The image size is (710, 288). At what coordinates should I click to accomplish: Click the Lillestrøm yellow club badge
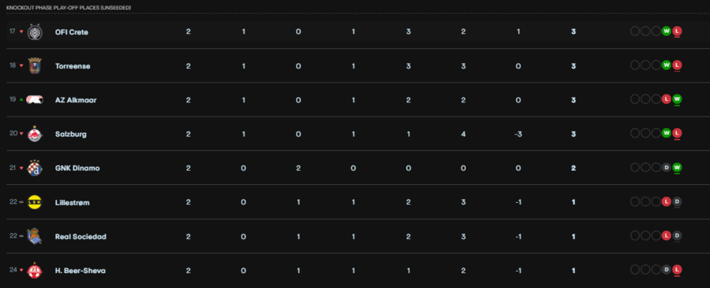pyautogui.click(x=35, y=202)
